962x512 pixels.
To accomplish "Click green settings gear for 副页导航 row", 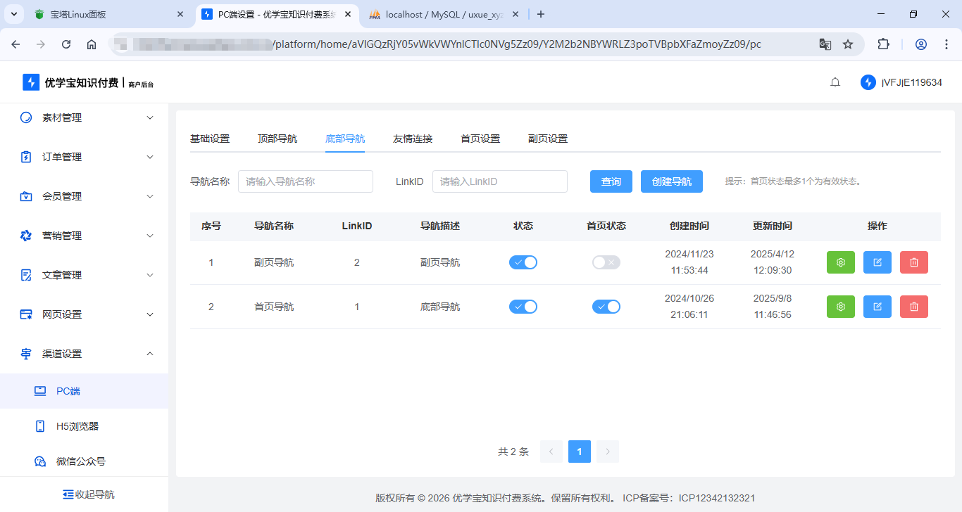I will [x=840, y=262].
